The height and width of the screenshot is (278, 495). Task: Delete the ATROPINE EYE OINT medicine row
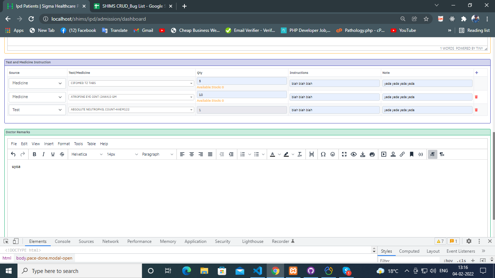(x=476, y=97)
